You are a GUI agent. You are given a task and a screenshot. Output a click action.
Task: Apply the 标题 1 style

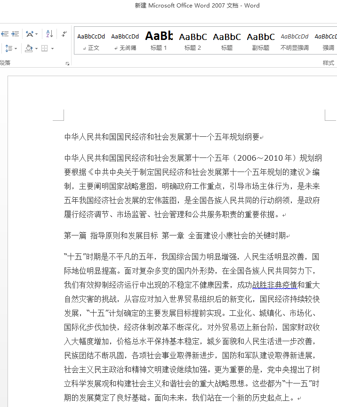pos(159,41)
